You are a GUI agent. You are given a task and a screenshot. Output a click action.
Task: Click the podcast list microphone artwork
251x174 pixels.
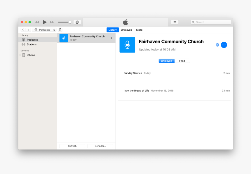(64, 38)
